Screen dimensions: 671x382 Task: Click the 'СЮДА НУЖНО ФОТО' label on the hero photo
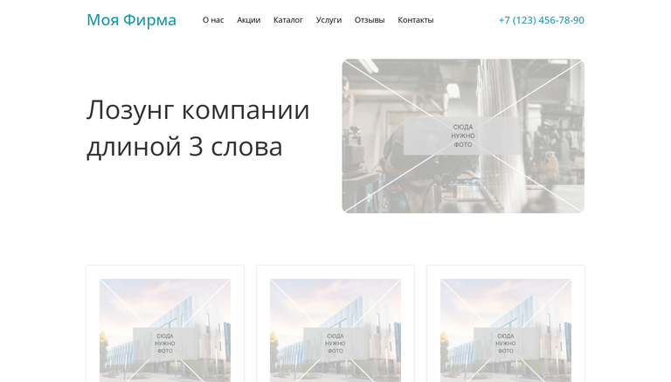(x=462, y=135)
